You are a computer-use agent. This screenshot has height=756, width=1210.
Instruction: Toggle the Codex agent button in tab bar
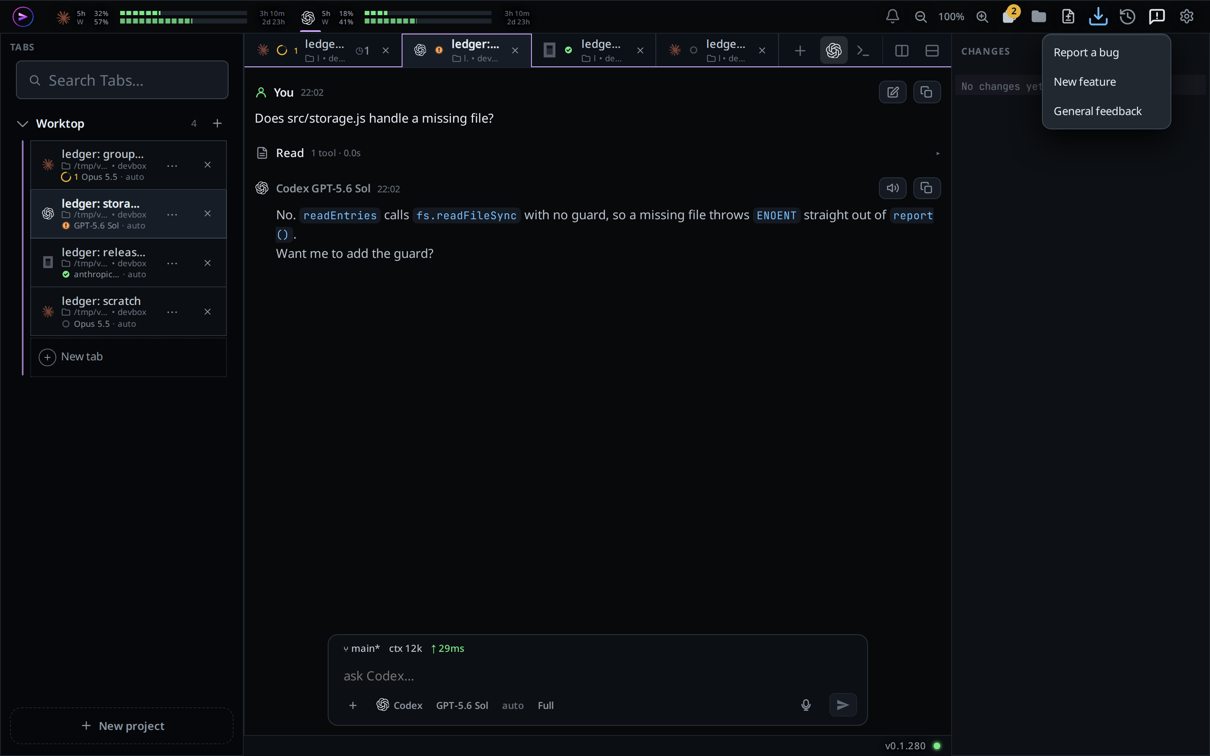[x=834, y=50]
